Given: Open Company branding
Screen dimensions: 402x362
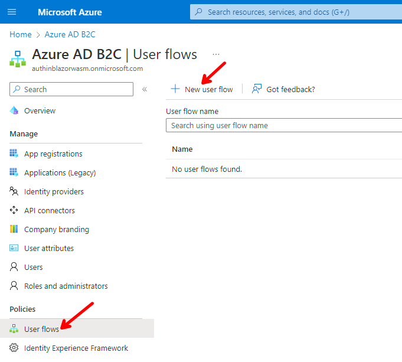Looking at the screenshot, I should pos(57,230).
